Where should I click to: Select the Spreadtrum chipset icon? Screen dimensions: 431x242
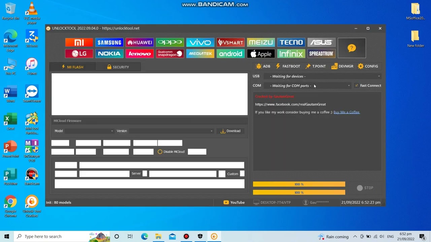(322, 54)
